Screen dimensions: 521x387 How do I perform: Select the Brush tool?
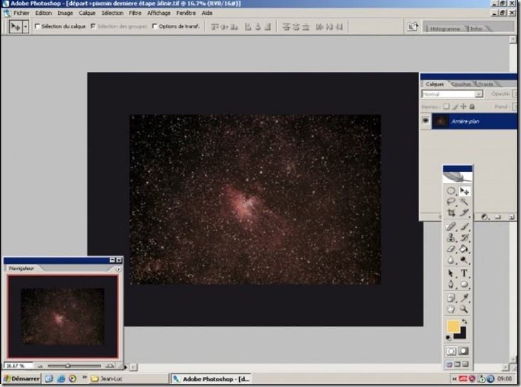(x=464, y=226)
